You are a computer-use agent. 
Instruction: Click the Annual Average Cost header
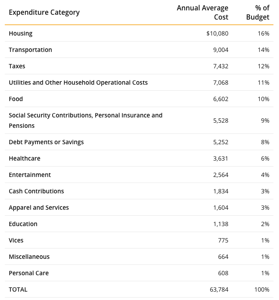point(202,12)
